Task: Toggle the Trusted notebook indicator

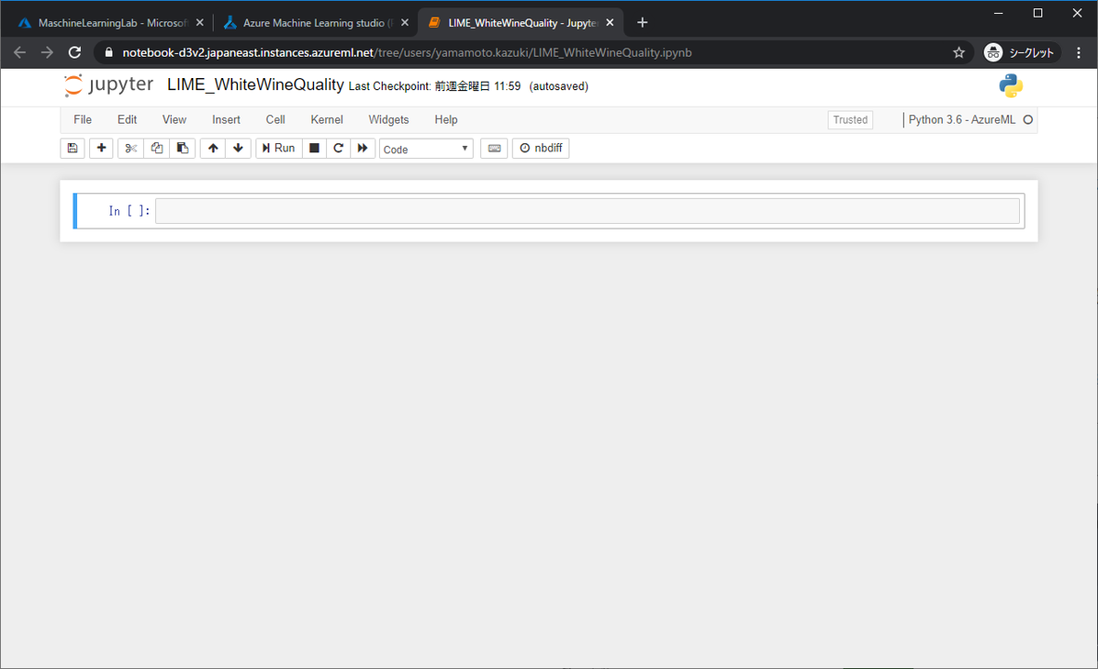Action: [850, 120]
